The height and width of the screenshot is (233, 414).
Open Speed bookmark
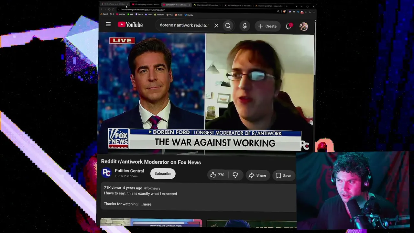pyautogui.click(x=104, y=15)
